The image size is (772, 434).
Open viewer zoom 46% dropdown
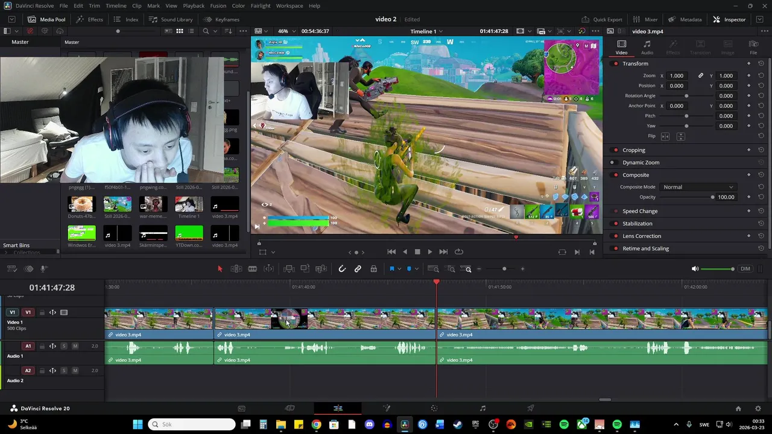(286, 31)
